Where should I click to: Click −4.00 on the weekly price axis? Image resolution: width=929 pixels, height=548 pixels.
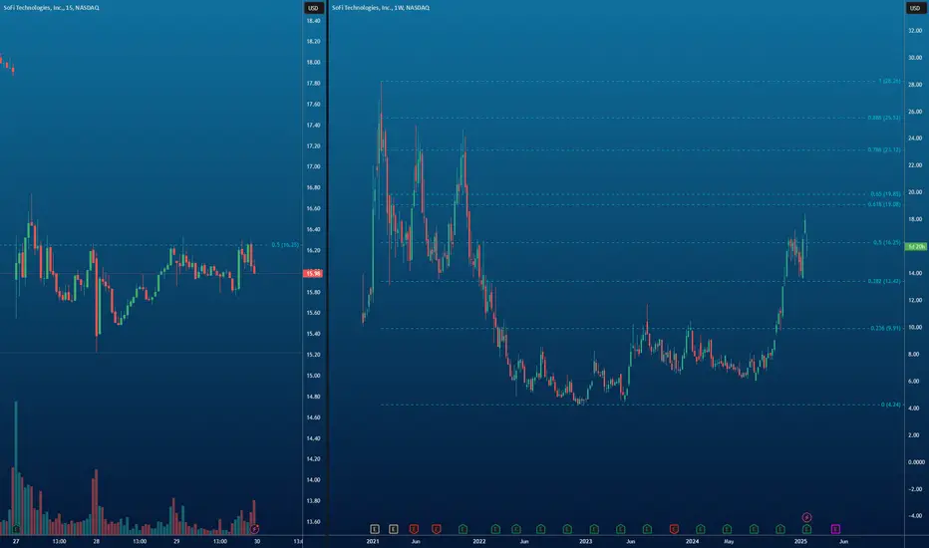915,516
